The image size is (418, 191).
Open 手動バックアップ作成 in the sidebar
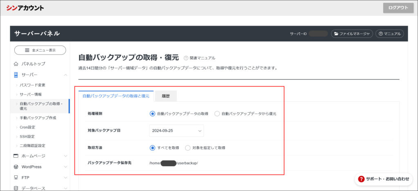tap(38, 118)
